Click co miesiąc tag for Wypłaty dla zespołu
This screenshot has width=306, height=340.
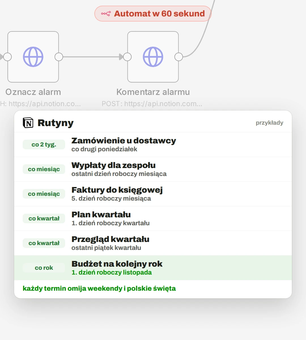[44, 169]
